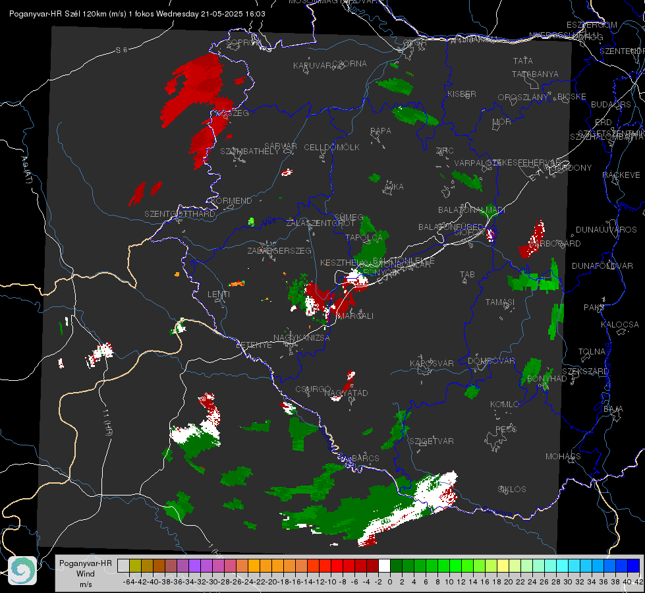Screen dimensions: 645x593
Task: Click the BARCS city label
Action: click(x=365, y=458)
